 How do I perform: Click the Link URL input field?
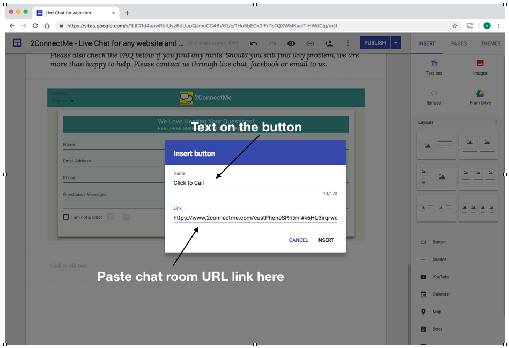coord(255,218)
